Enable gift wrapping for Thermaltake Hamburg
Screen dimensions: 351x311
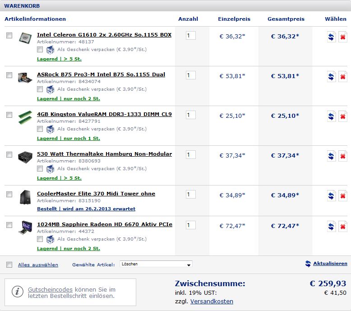click(x=40, y=168)
